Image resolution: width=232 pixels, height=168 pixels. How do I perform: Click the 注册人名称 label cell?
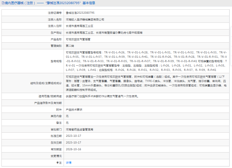33,20
